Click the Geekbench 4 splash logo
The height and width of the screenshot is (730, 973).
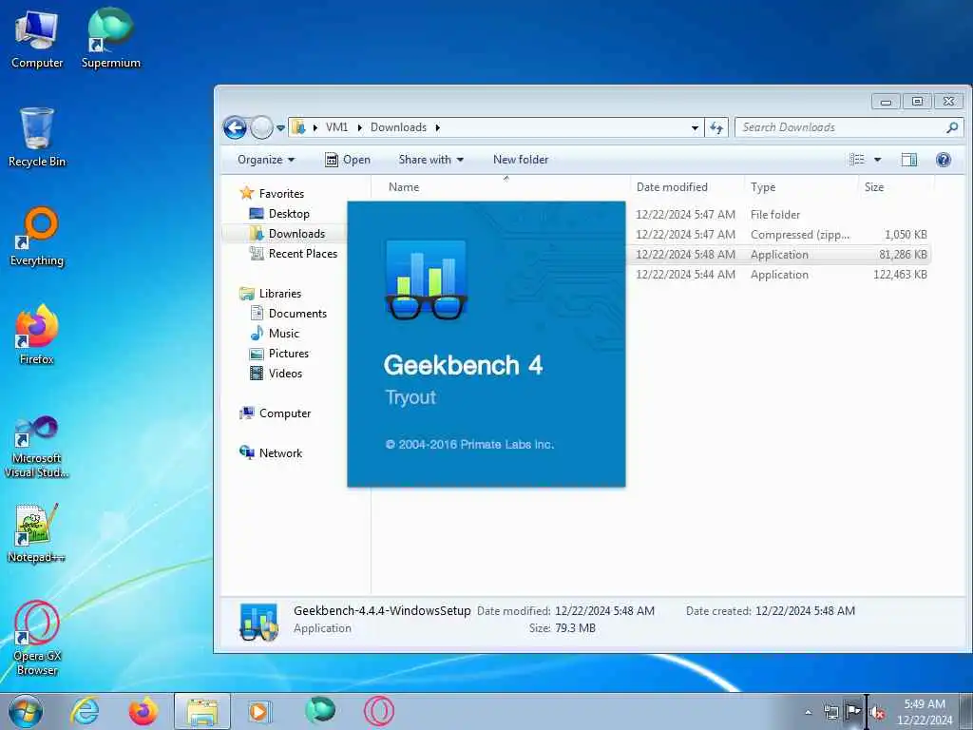click(426, 280)
